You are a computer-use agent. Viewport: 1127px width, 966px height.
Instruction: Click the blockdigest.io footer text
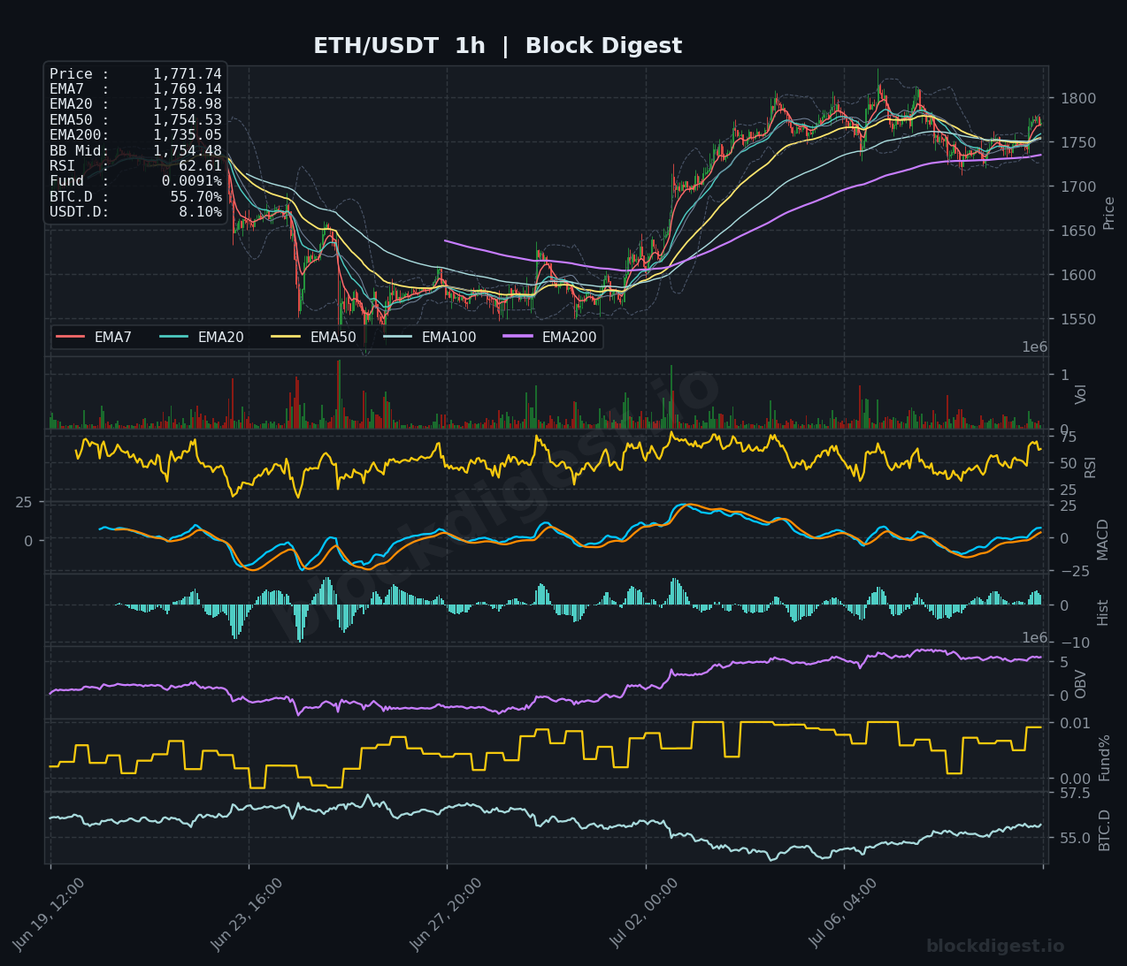[x=995, y=947]
